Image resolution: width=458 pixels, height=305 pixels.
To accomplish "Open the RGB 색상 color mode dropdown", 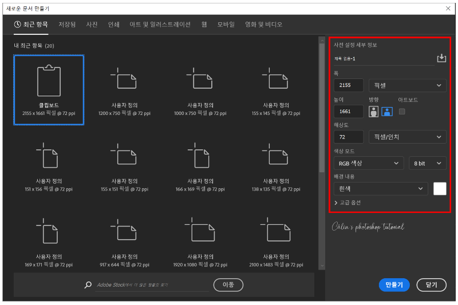I will (369, 163).
